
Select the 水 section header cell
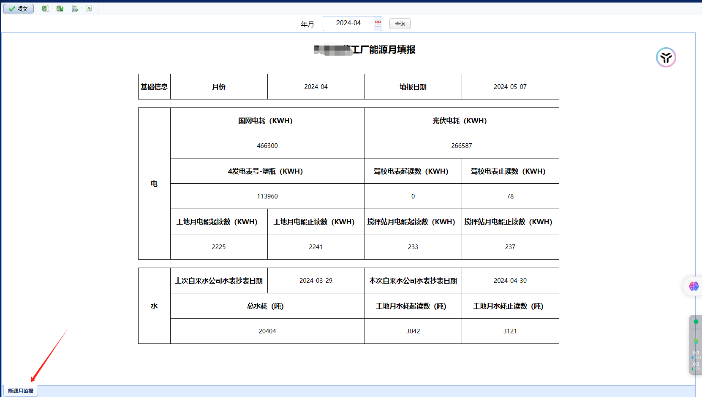(x=154, y=306)
